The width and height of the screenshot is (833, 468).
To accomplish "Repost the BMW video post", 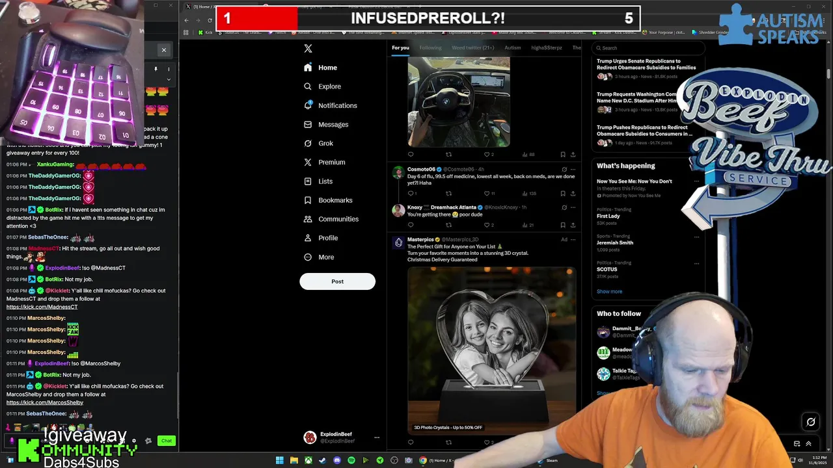I will pos(448,155).
